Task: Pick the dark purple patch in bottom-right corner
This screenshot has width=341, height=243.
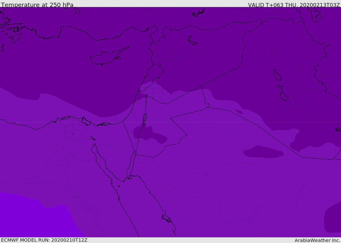Action: click(x=333, y=218)
